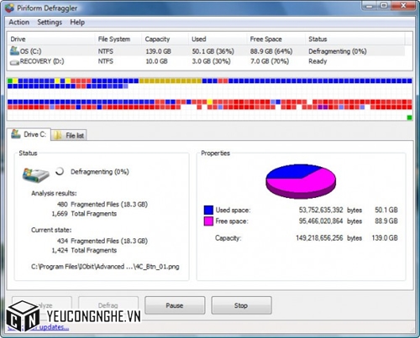Click the 'Analysis results:' label
The image size is (420, 338).
click(54, 194)
